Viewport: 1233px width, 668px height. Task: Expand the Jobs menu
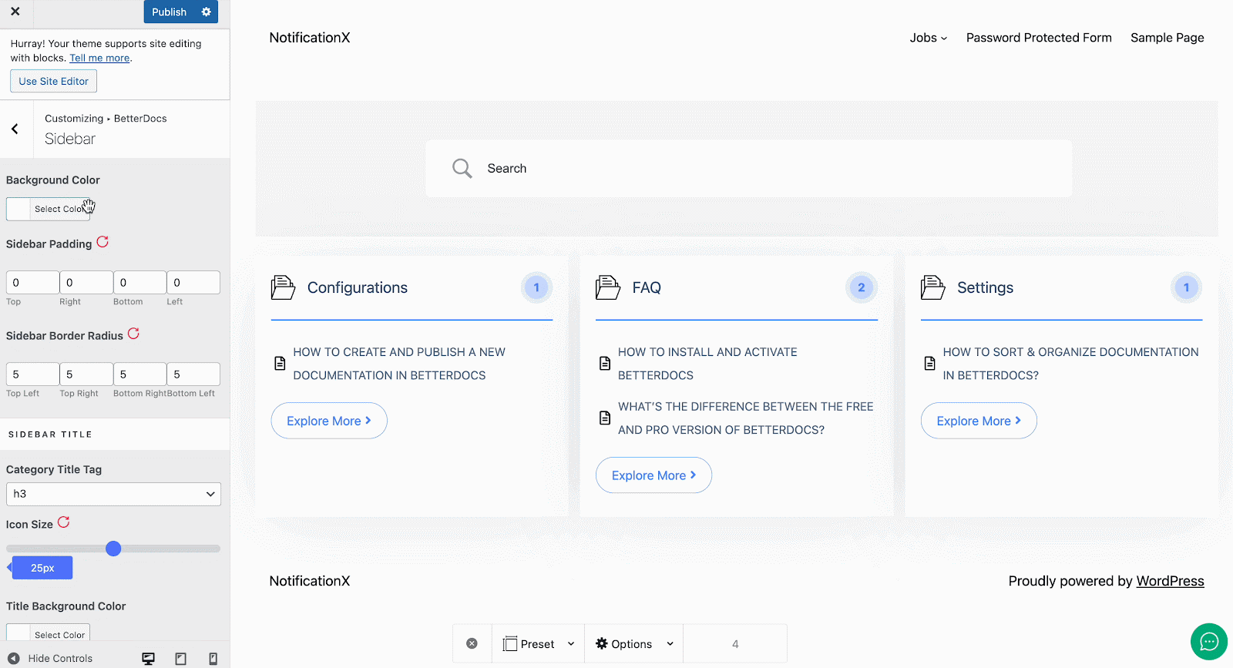(928, 38)
